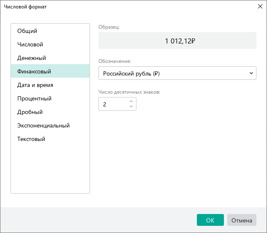Select the highlighted Финансовый format
This screenshot has width=267, height=233.
pos(34,71)
